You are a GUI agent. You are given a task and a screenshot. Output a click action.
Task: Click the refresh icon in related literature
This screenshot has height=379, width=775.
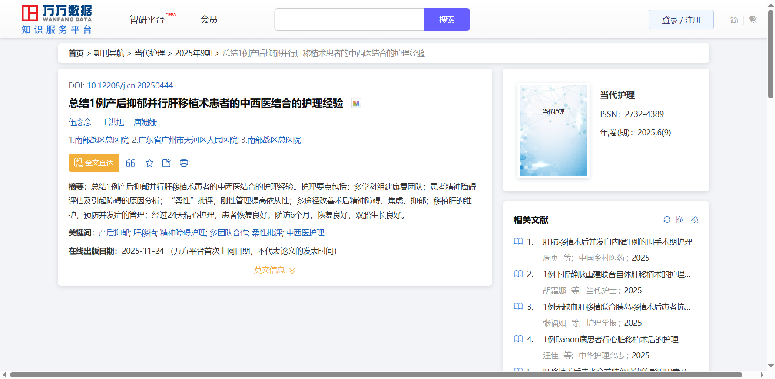pos(667,220)
